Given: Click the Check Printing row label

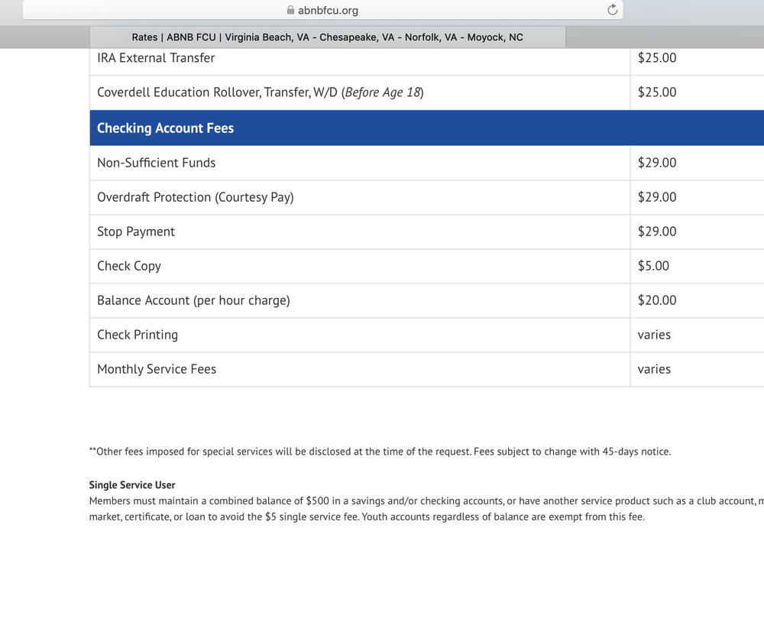Looking at the screenshot, I should point(138,335).
